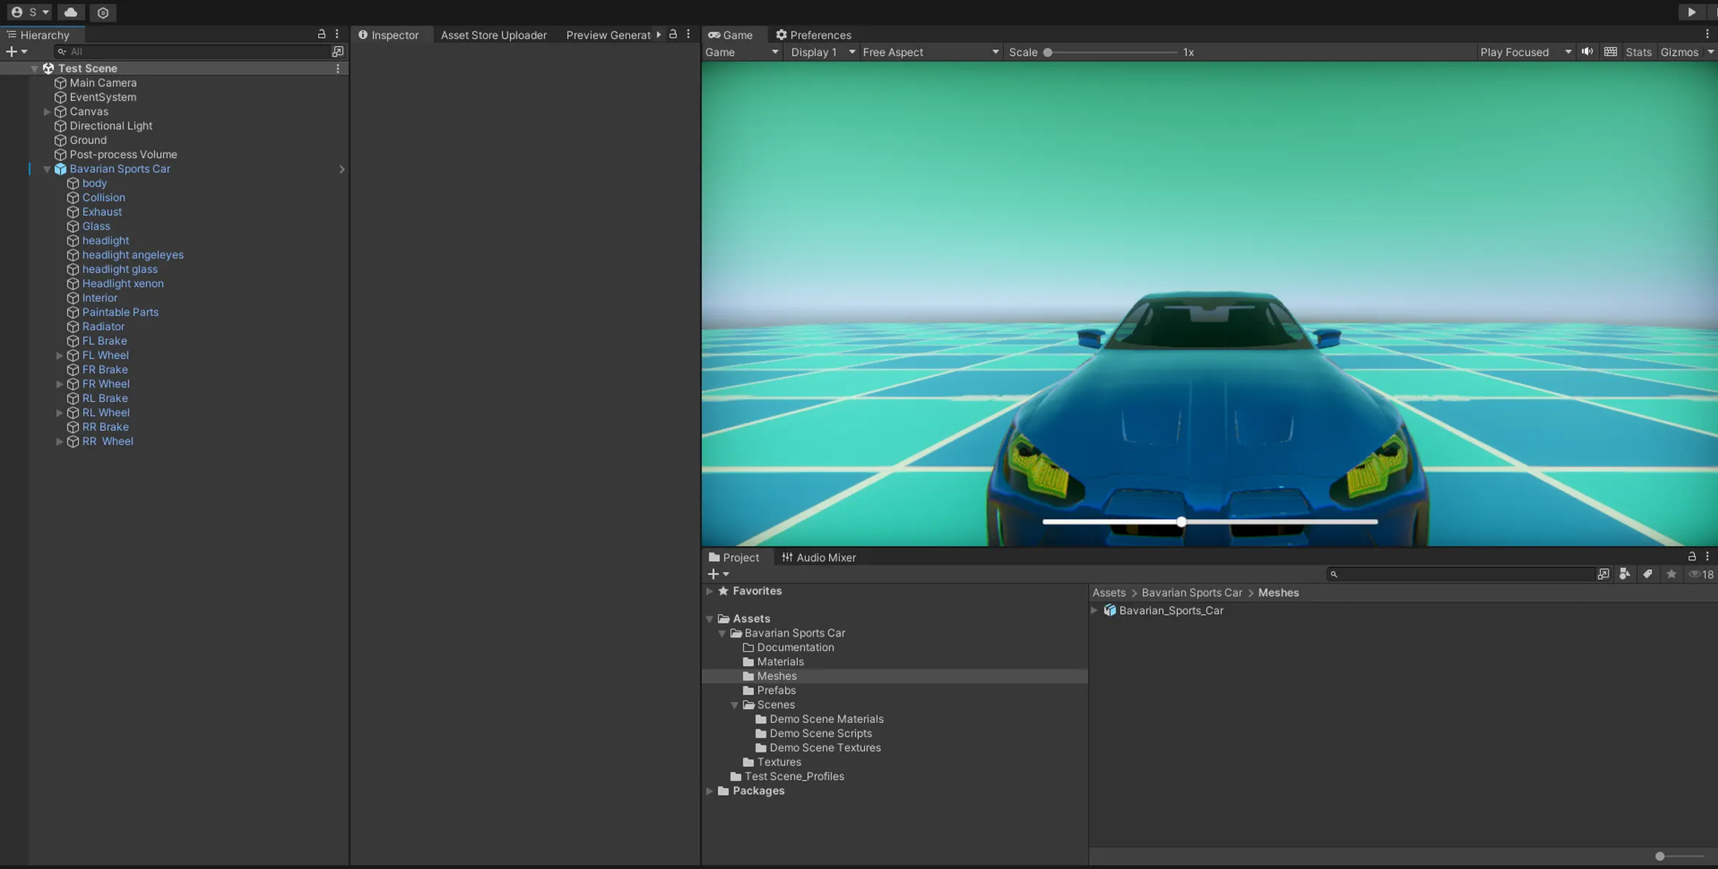Image resolution: width=1718 pixels, height=869 pixels.
Task: Open the Undo History icon in top bar
Action: tap(103, 12)
